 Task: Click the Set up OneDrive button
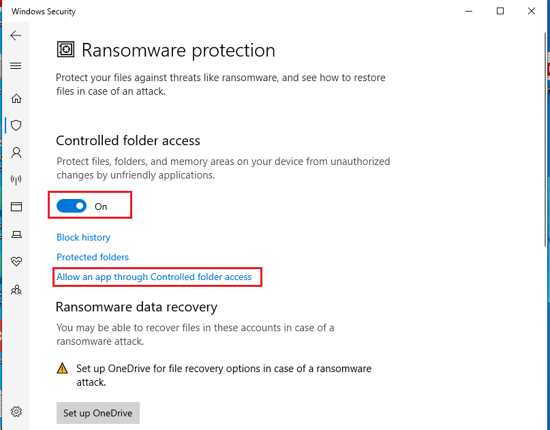click(98, 413)
